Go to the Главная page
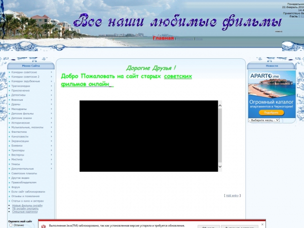 click(163, 38)
